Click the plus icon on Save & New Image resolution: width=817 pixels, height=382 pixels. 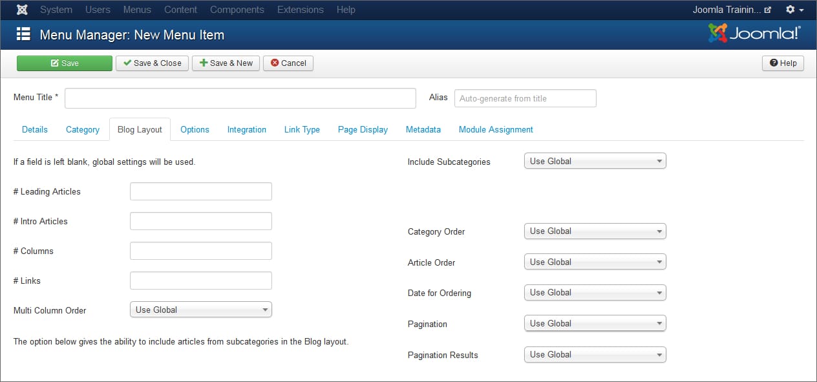(x=202, y=63)
